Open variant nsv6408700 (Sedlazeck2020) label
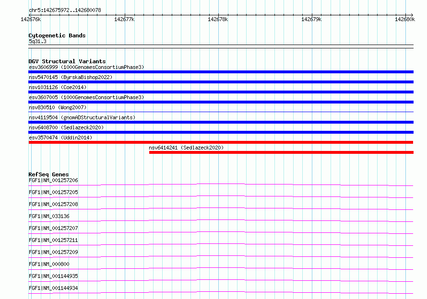This screenshot has height=299, width=427. tap(66, 127)
